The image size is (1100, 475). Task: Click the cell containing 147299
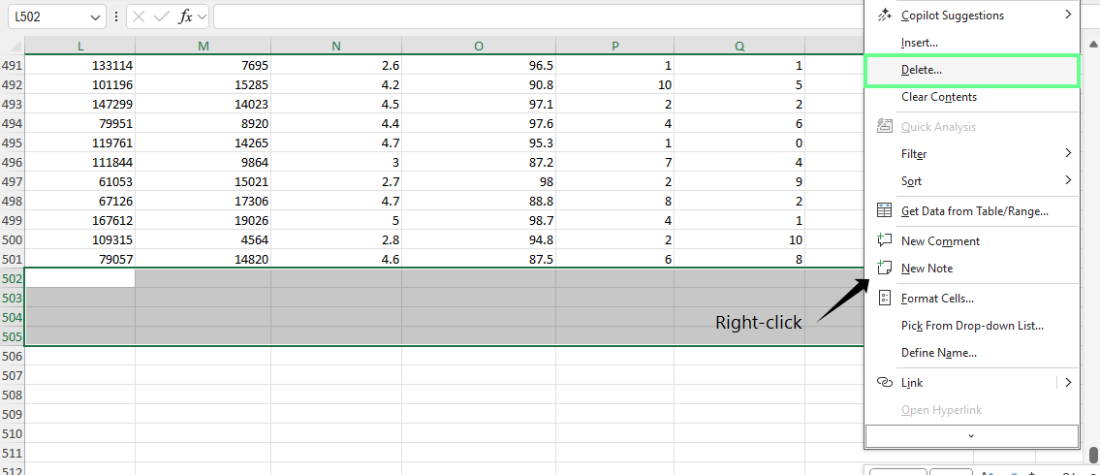(x=80, y=104)
